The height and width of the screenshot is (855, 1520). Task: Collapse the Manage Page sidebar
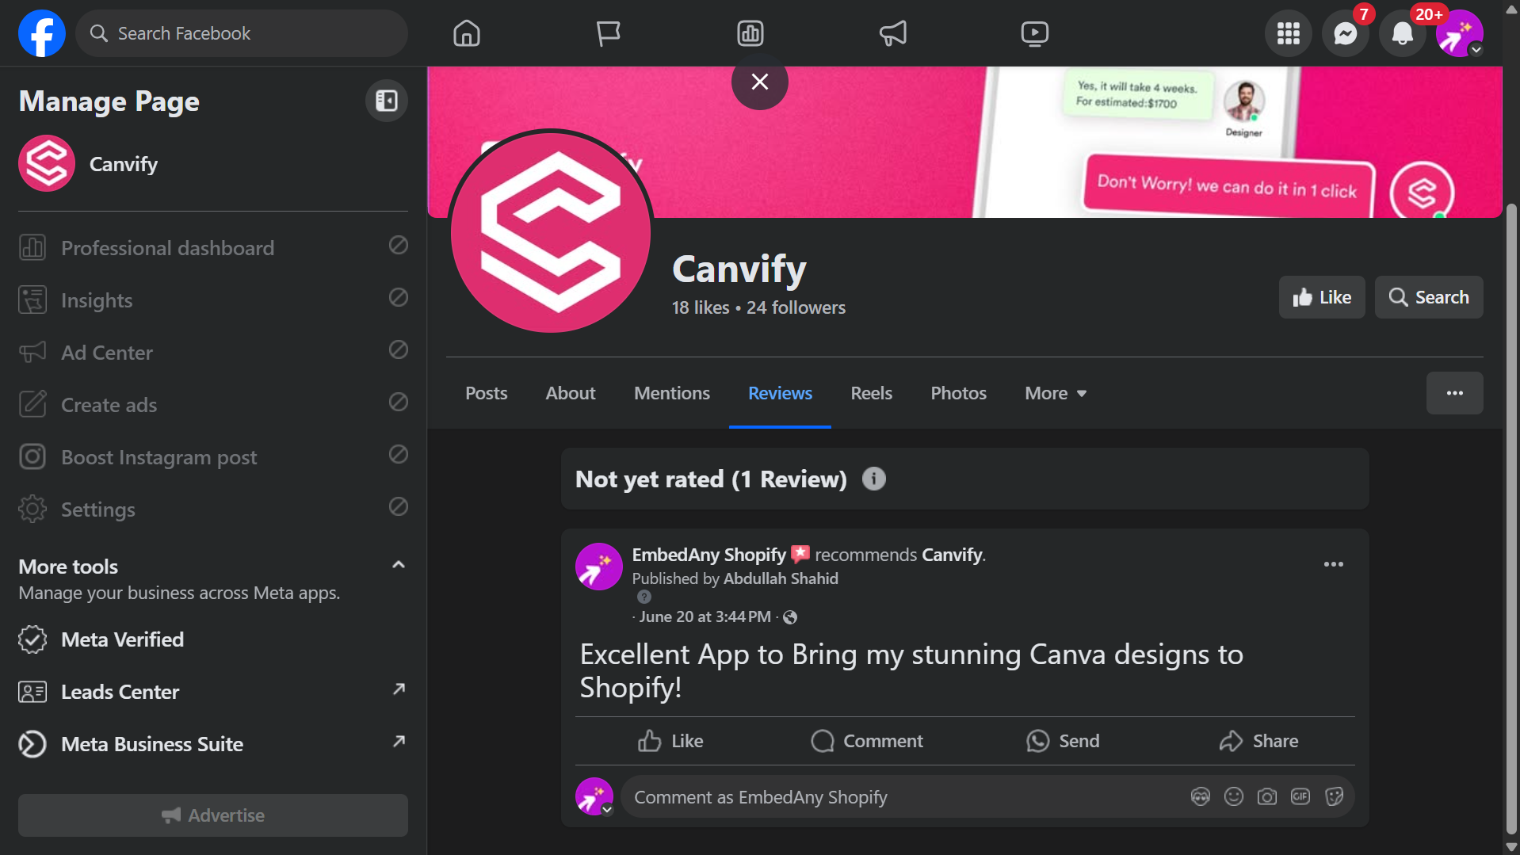(387, 101)
